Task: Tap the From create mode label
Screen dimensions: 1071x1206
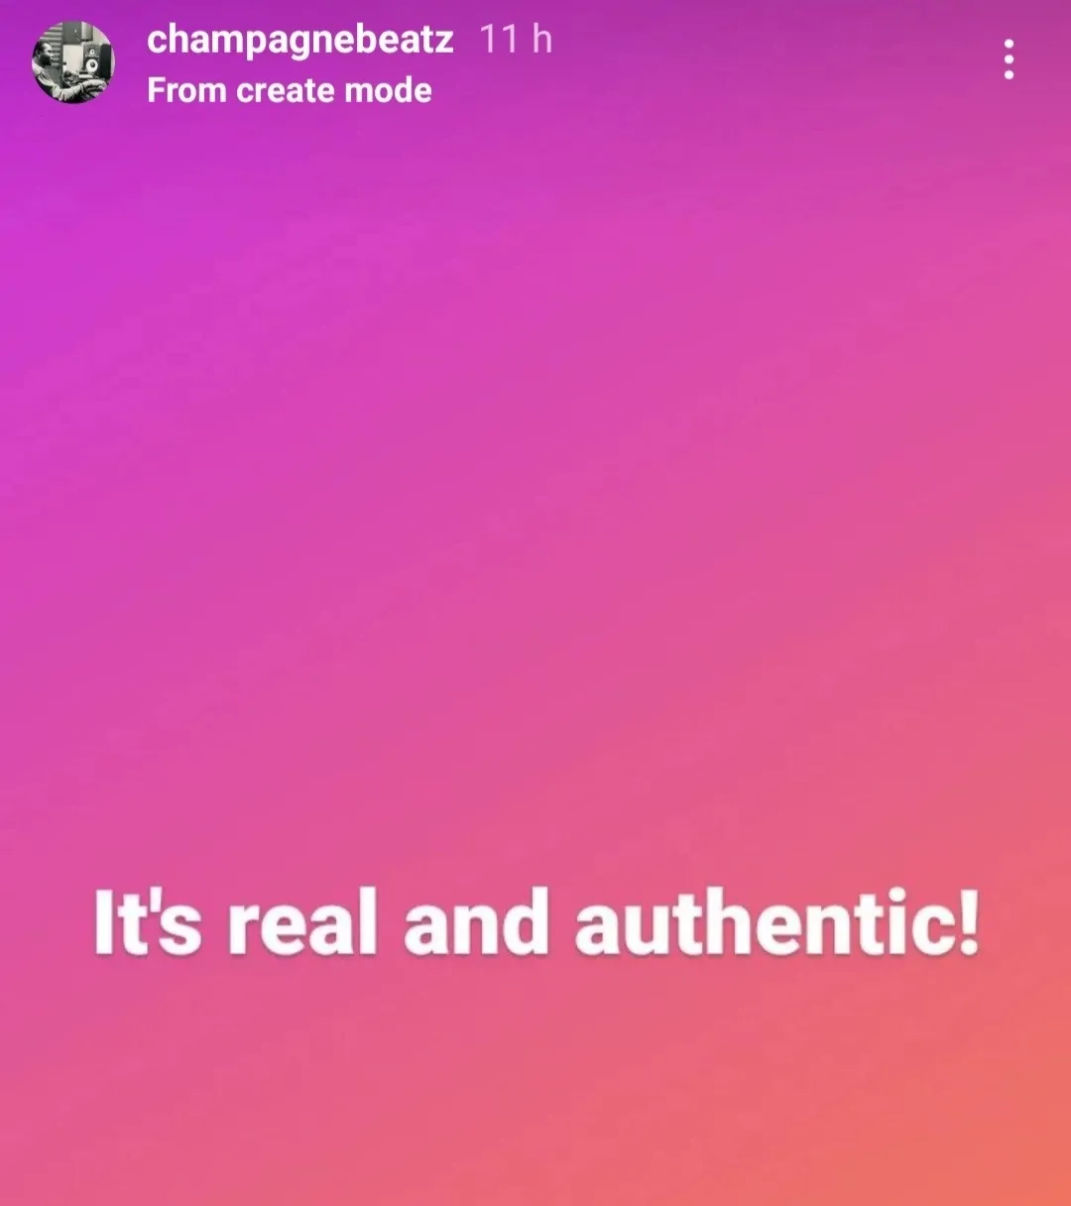Action: click(290, 91)
